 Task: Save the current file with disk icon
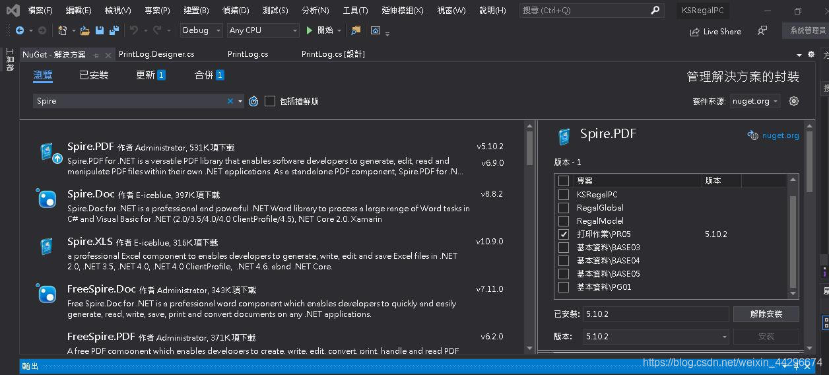pyautogui.click(x=99, y=30)
